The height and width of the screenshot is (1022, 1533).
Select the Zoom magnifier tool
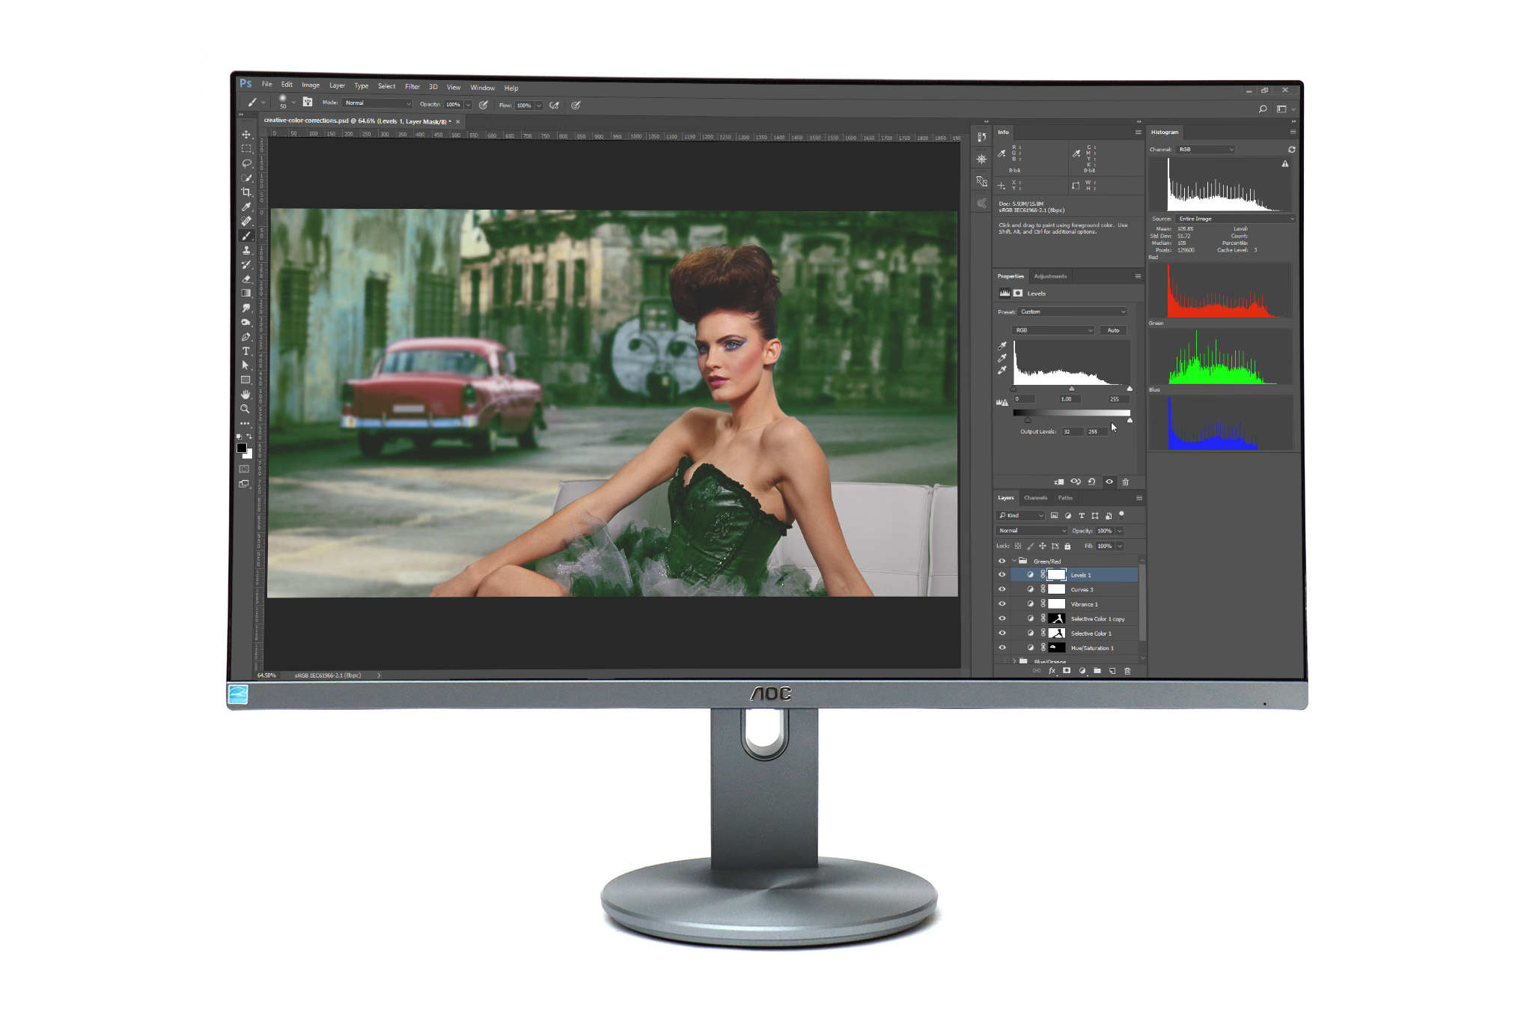tap(245, 409)
